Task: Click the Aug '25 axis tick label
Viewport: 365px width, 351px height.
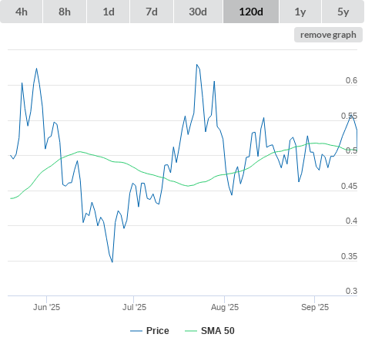Action: click(225, 307)
